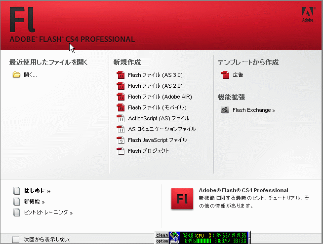This screenshot has width=323, height=244.
Task: Click the option button on the memory widget
Action: pos(162,241)
